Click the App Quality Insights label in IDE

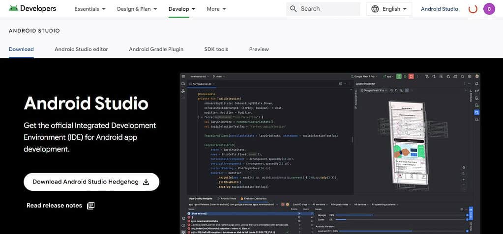tap(201, 199)
